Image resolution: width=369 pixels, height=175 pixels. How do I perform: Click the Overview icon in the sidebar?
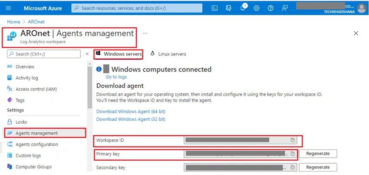(10, 66)
